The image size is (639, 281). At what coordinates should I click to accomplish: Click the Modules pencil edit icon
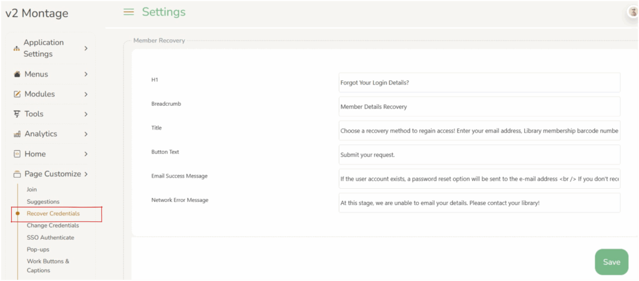pos(17,94)
